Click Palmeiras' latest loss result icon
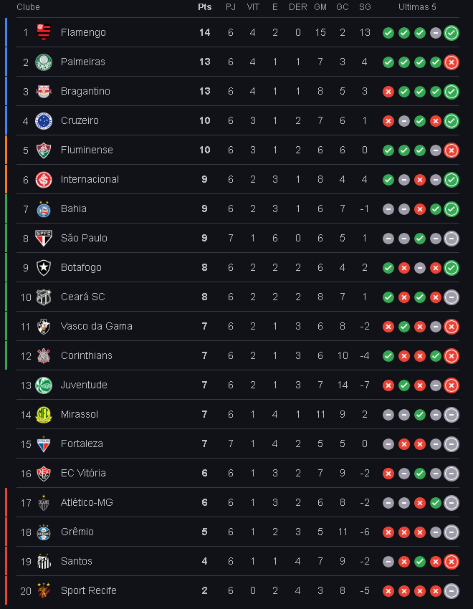 tap(451, 62)
